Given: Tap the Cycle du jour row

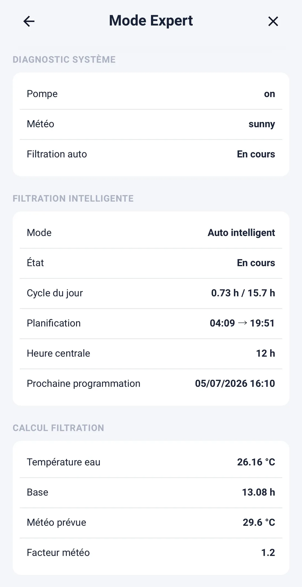Looking at the screenshot, I should coord(151,293).
